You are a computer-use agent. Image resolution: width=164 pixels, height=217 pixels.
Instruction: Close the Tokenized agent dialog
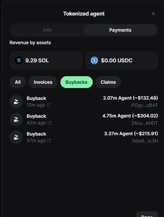pyautogui.click(x=153, y=14)
